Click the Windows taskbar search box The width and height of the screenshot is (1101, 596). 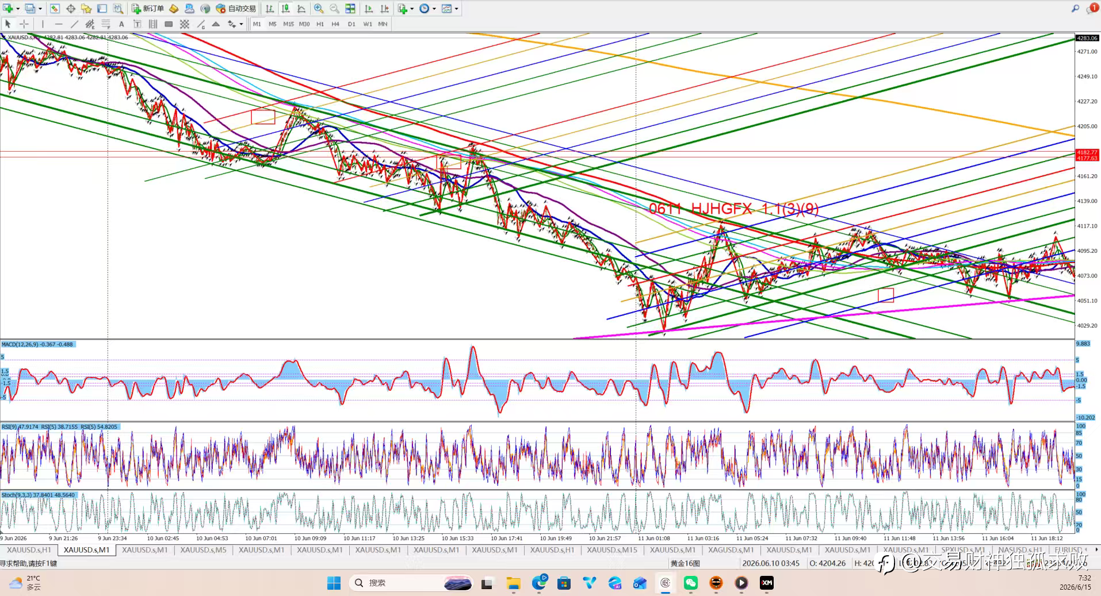tap(411, 583)
